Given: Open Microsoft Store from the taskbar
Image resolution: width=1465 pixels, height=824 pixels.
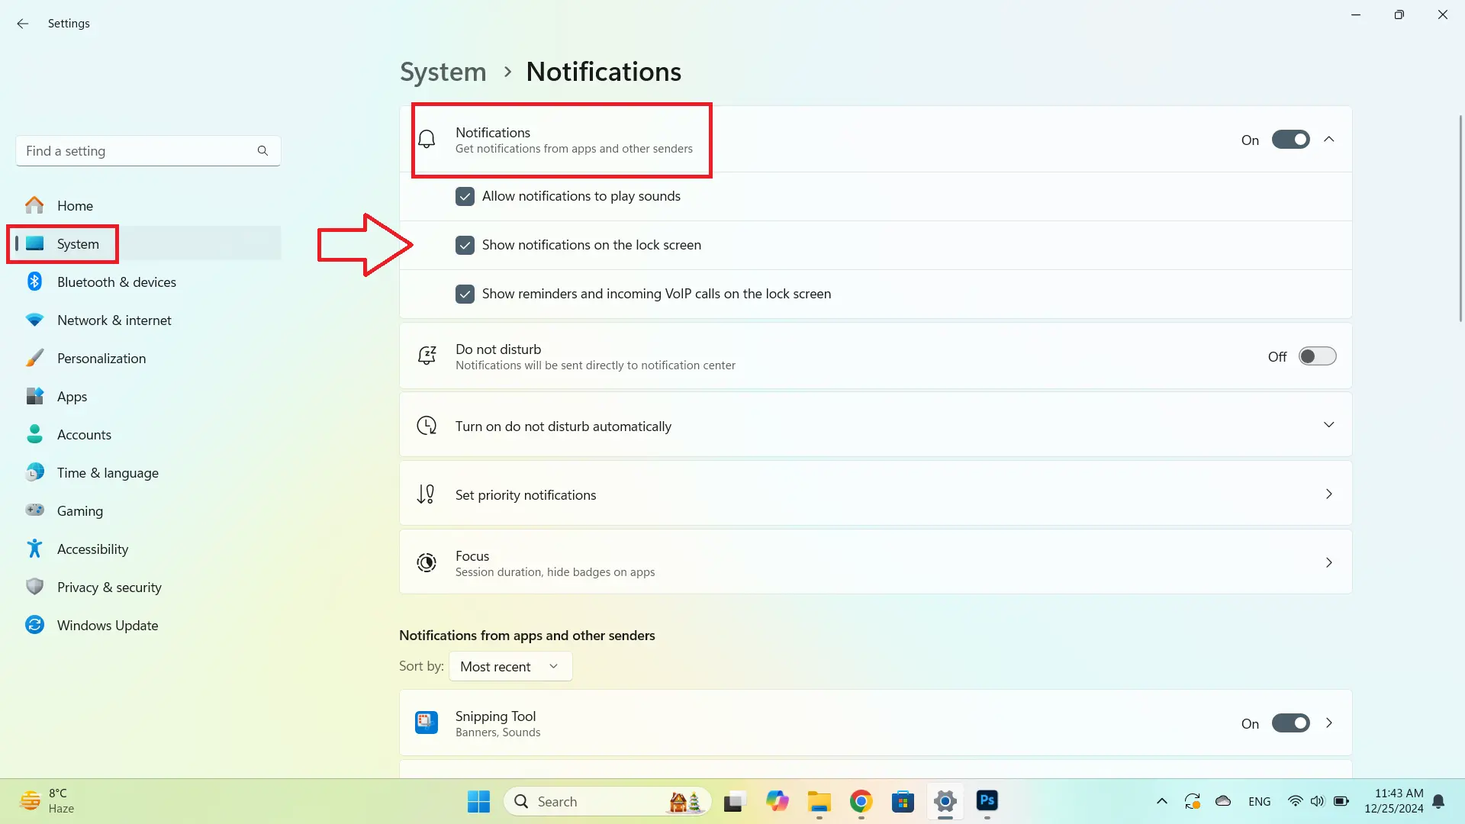Looking at the screenshot, I should pyautogui.click(x=903, y=802).
